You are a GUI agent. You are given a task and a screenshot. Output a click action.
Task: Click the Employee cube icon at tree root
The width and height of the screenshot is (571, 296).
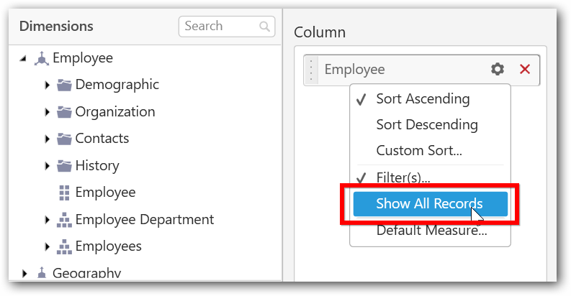[x=42, y=58]
